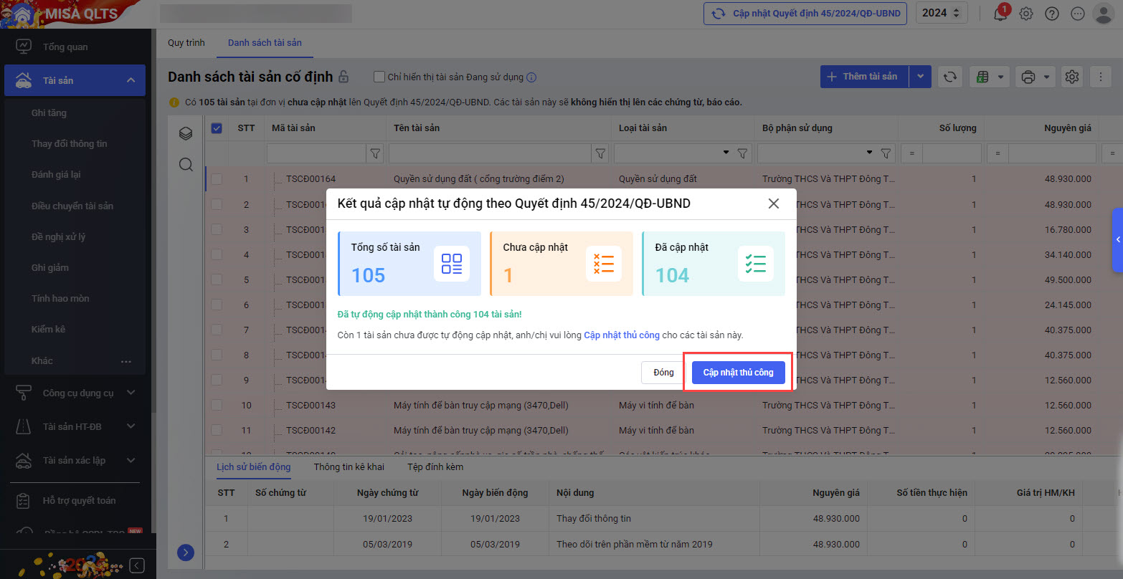Click the stacked layers icon beside table

click(186, 133)
